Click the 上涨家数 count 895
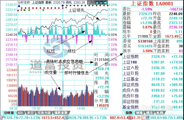The width and height of the screenshot is (184, 120). coord(180,41)
